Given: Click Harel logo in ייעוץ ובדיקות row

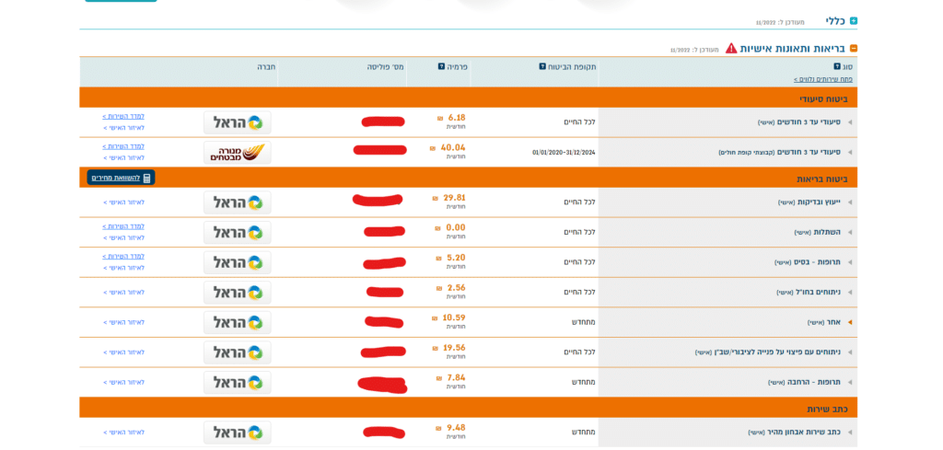Looking at the screenshot, I should tap(238, 202).
